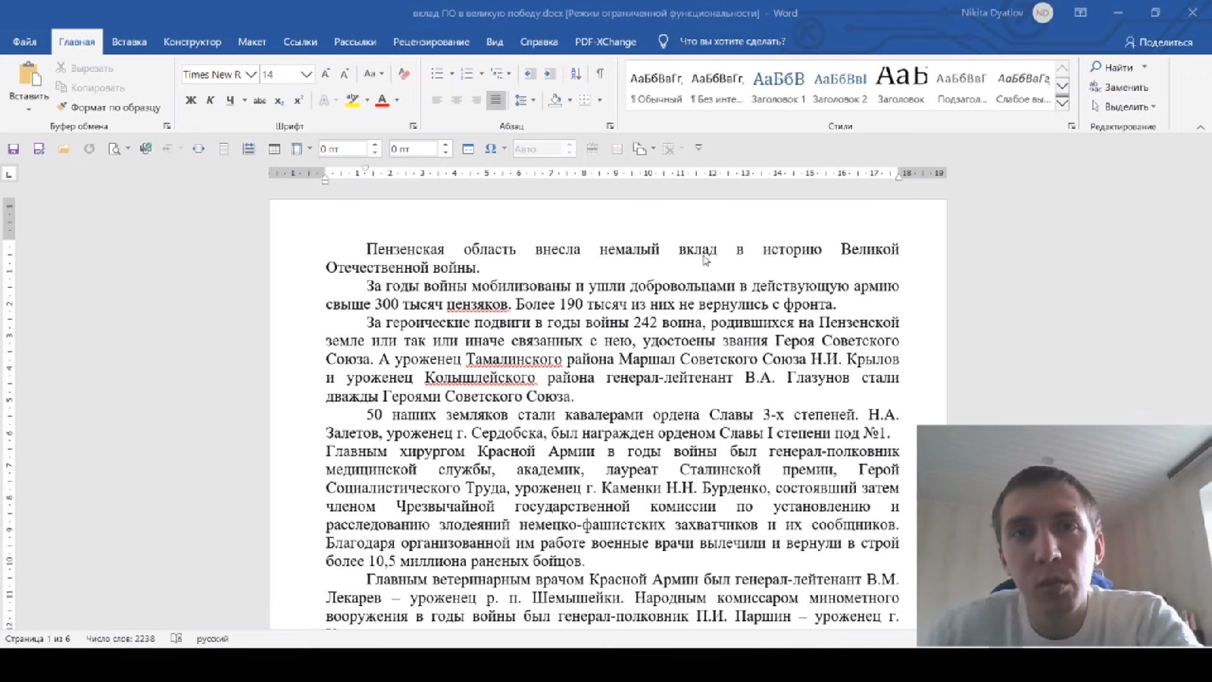The width and height of the screenshot is (1212, 682).
Task: Switch to the Конструктор tab
Action: point(192,42)
